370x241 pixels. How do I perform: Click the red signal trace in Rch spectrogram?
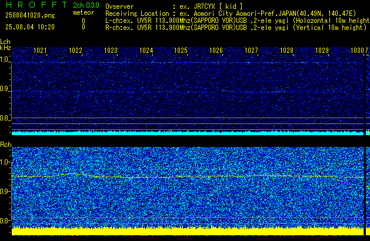(x=188, y=176)
